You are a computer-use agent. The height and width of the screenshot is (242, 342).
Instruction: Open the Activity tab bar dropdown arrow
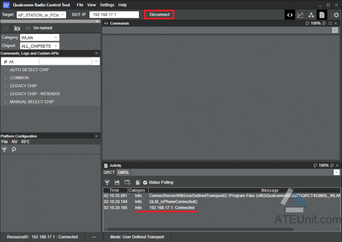point(337,172)
